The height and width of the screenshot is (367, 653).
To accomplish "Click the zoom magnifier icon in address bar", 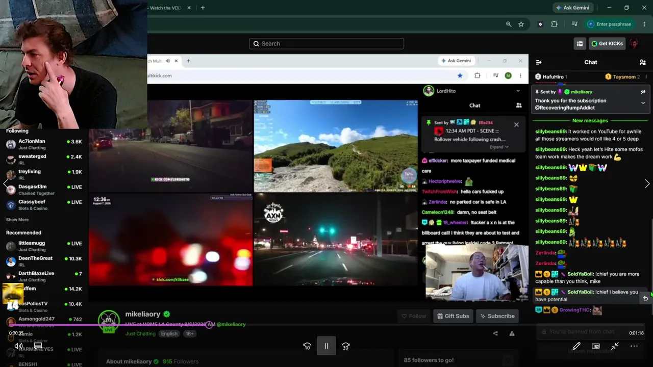I will [x=509, y=24].
